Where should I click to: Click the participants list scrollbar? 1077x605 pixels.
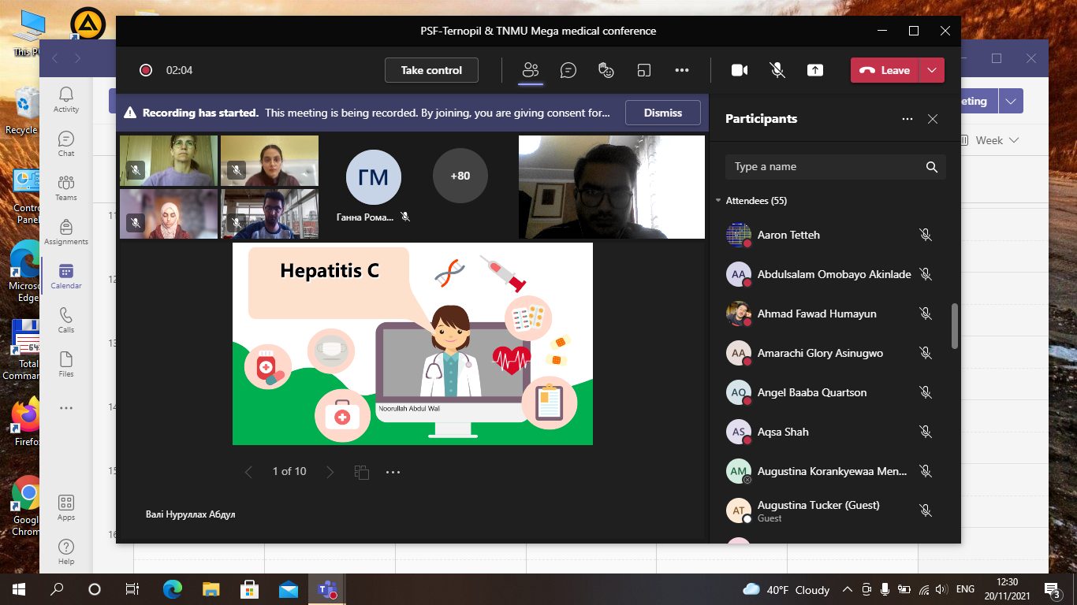[x=954, y=325]
